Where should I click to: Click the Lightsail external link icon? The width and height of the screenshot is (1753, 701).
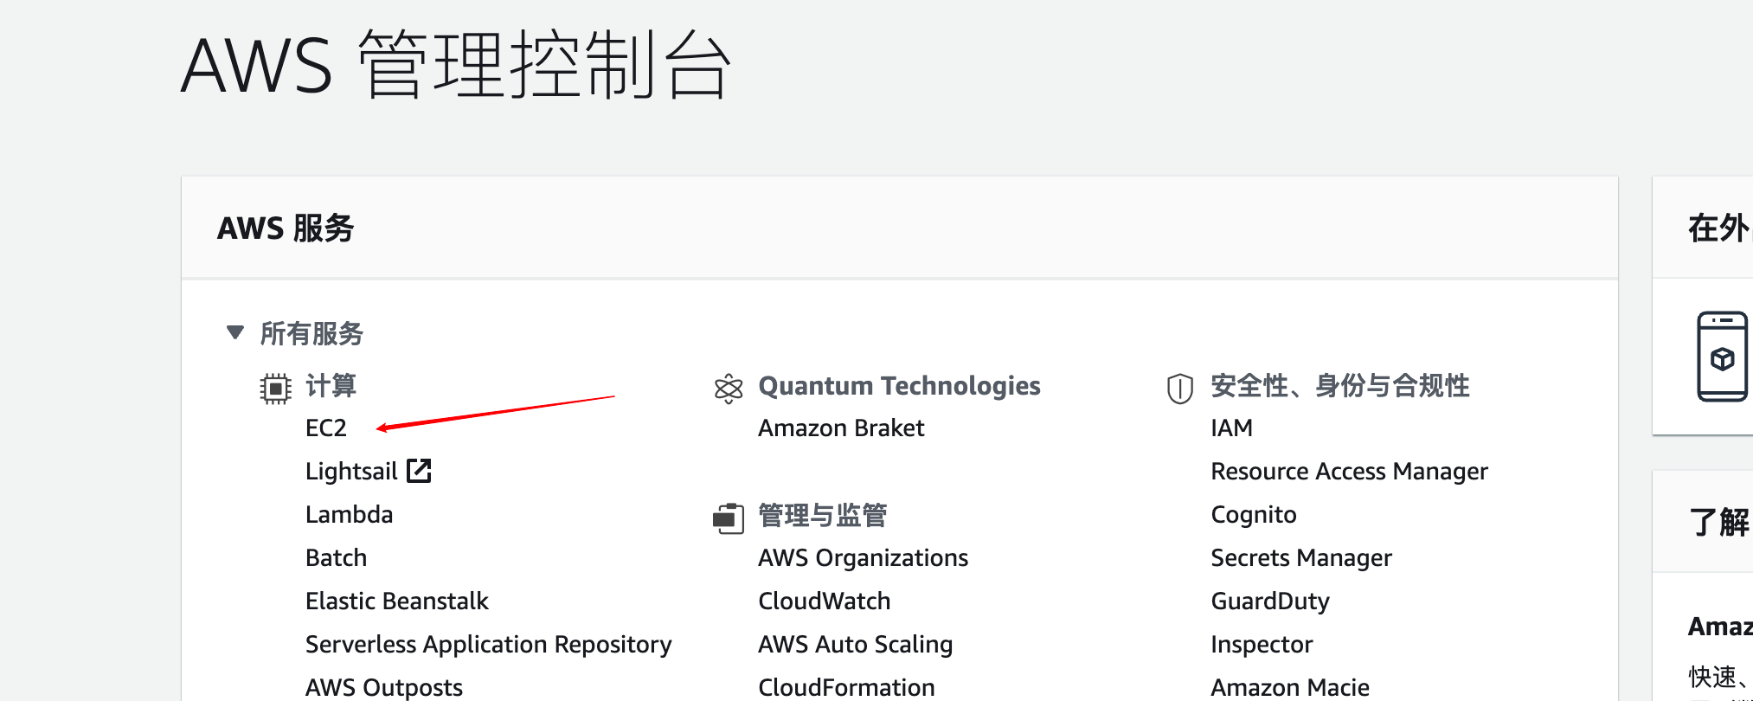click(419, 471)
